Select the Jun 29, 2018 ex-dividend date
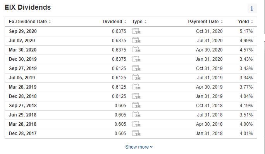 point(22,115)
